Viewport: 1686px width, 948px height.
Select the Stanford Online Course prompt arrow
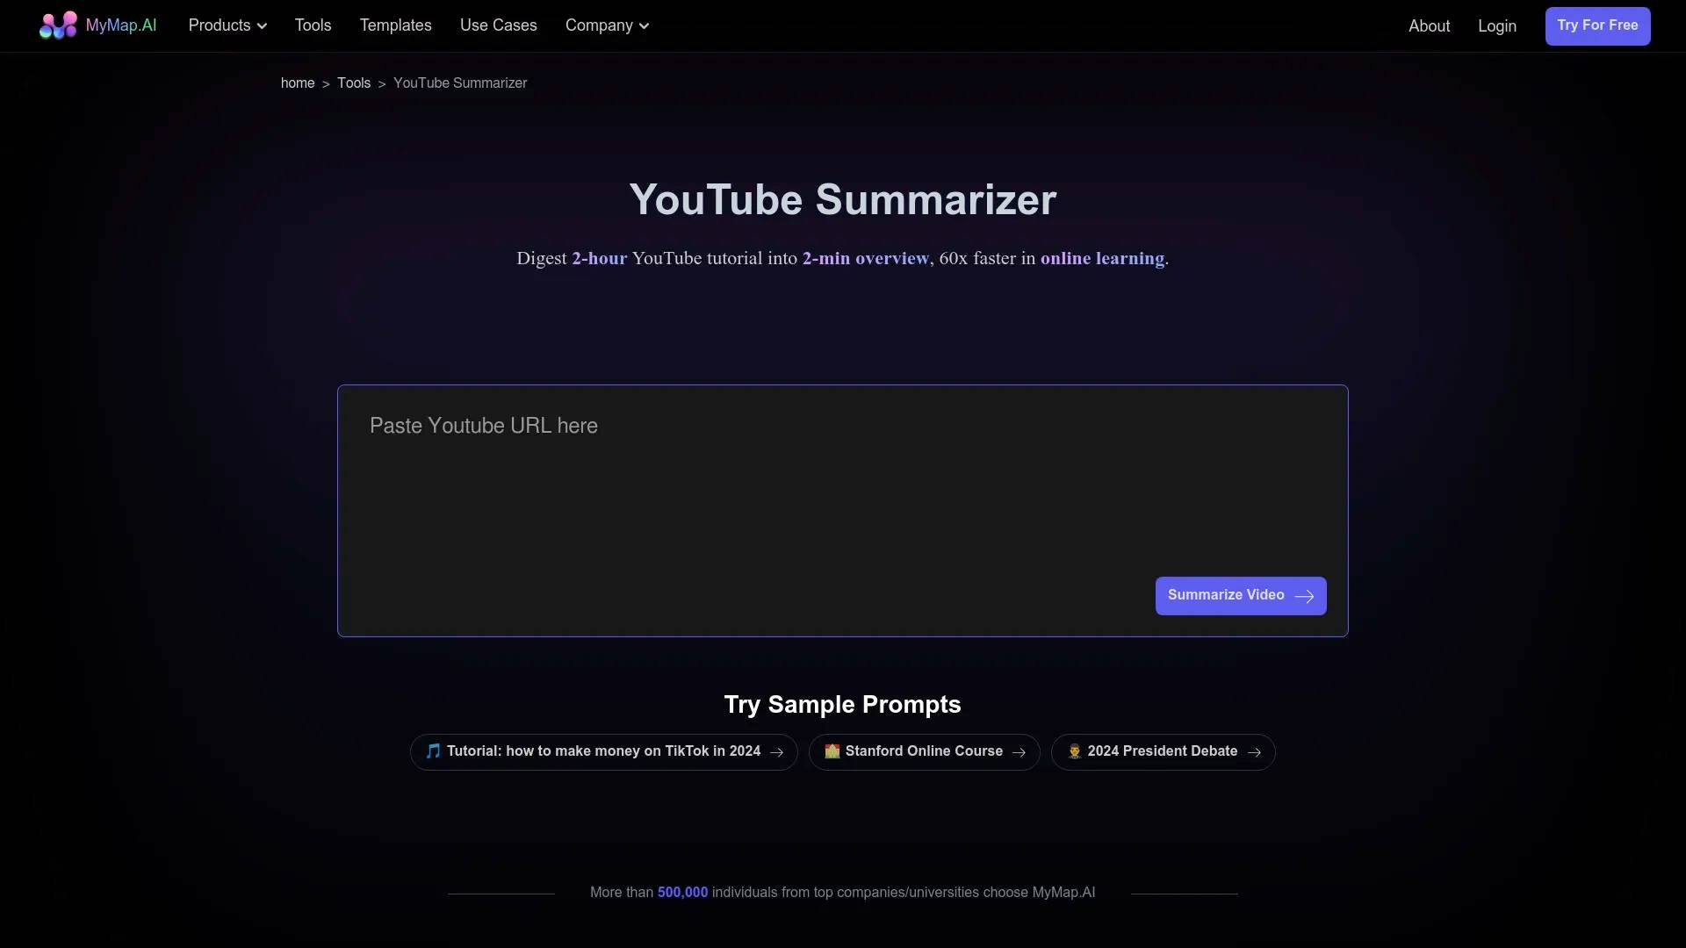(1018, 751)
